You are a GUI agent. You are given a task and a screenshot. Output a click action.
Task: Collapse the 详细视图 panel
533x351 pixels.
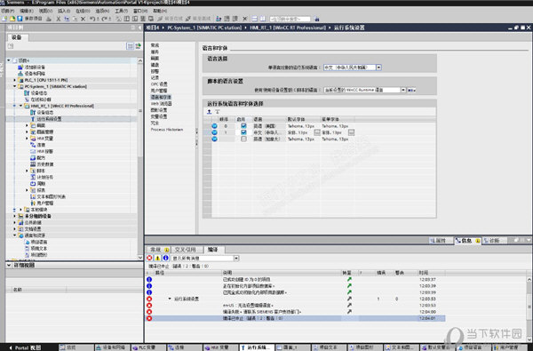click(x=9, y=265)
